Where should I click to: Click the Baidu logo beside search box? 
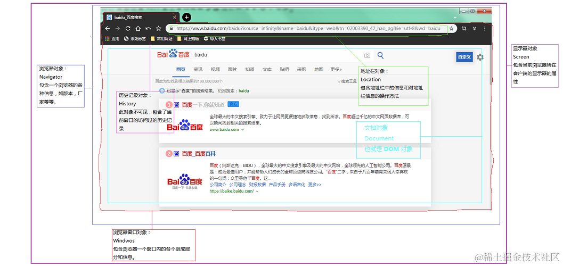[x=173, y=54]
